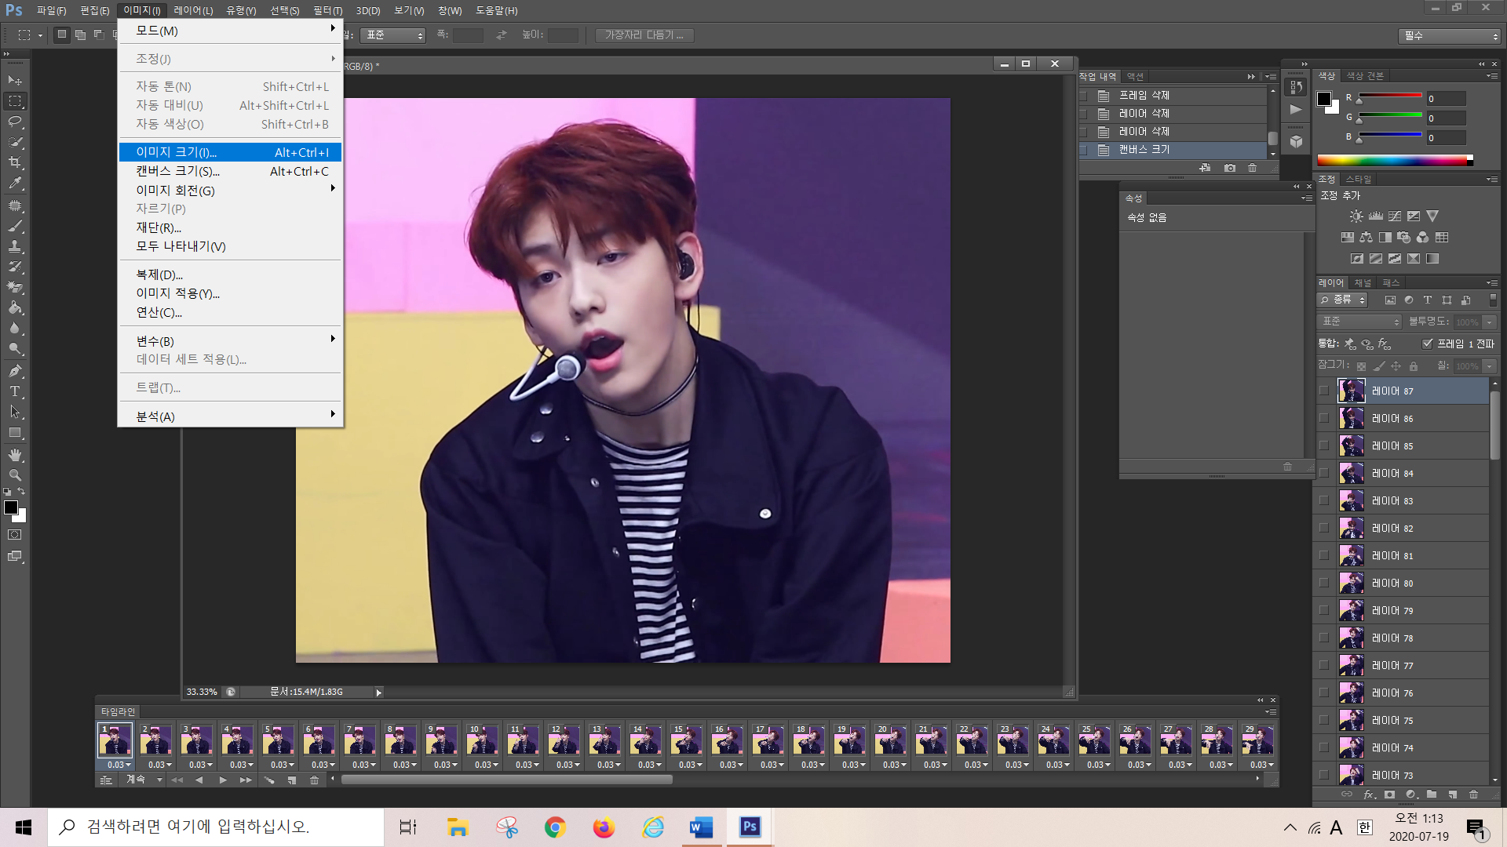Select the Crop tool
Viewport: 1507px width, 847px height.
click(x=15, y=162)
